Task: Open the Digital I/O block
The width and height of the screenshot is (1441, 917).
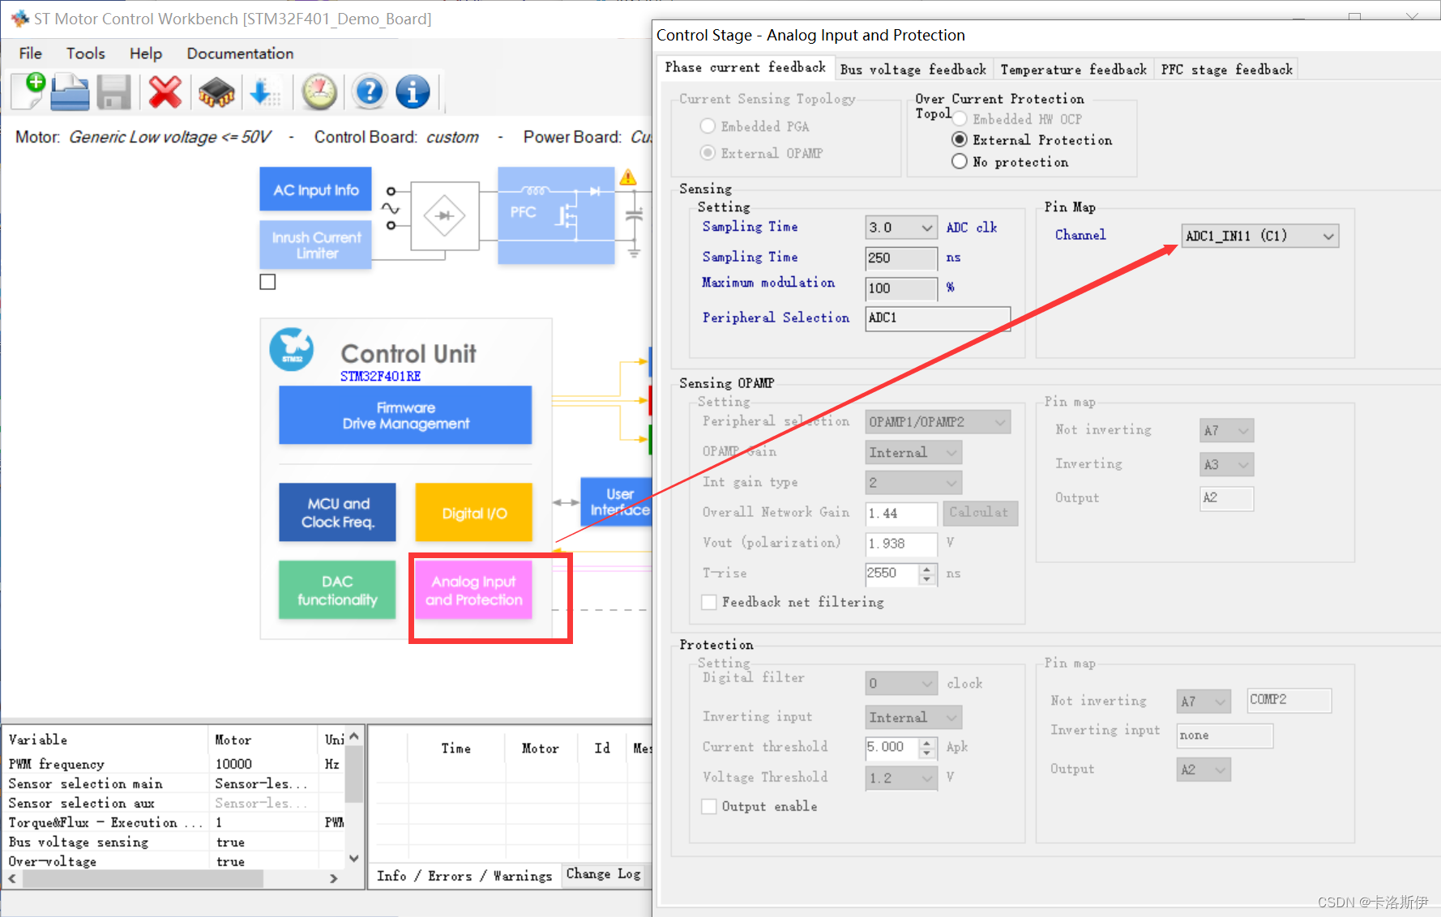Action: 473,512
